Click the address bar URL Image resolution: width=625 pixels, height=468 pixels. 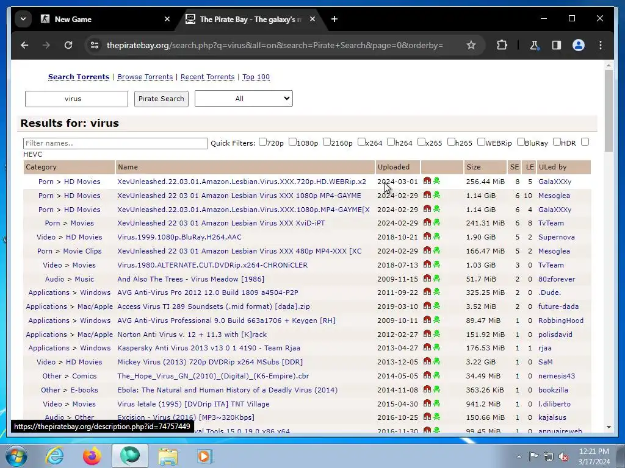[275, 45]
